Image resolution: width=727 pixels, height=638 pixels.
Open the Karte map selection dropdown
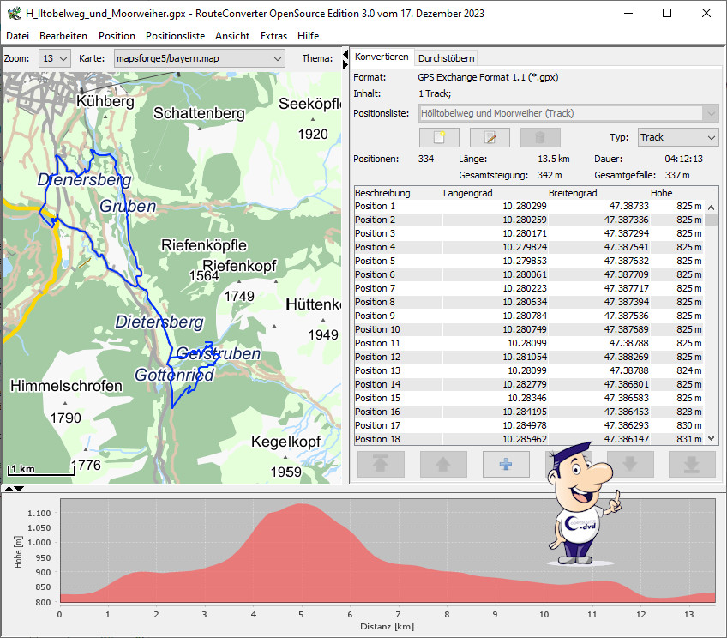tap(198, 58)
